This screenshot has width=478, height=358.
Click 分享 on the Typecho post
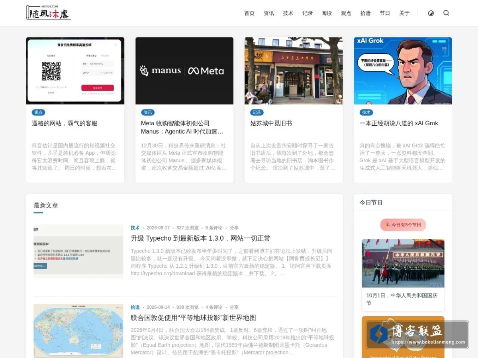coord(234,228)
